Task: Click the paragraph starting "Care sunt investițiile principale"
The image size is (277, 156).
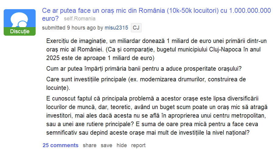Action: tap(146, 83)
